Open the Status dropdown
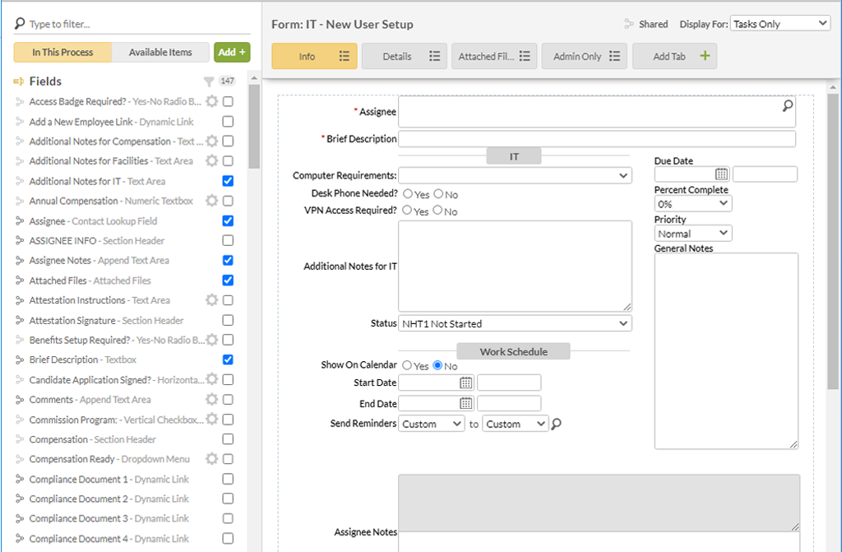 coord(515,323)
